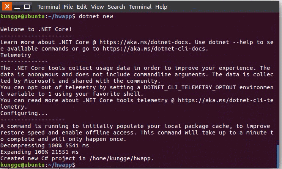Open the View menu

point(97,7)
